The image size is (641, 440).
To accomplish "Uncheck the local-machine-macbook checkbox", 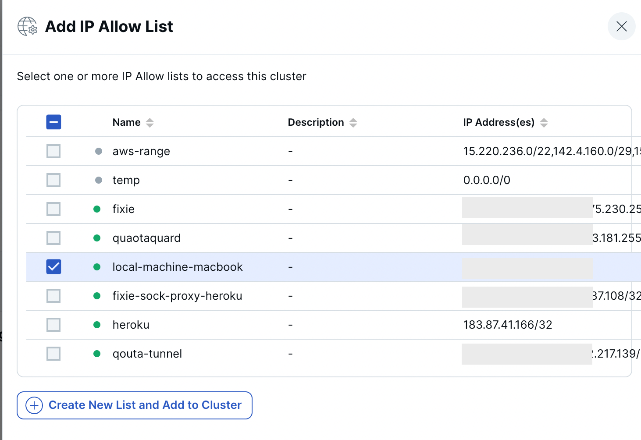I will click(53, 267).
